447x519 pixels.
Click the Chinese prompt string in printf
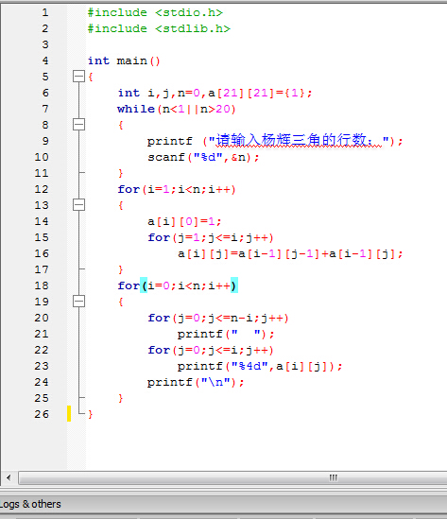click(x=299, y=140)
